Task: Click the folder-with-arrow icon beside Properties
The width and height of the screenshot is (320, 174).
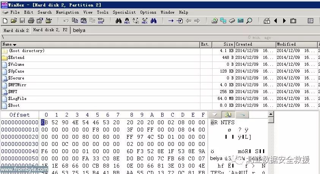Action: coord(49,21)
